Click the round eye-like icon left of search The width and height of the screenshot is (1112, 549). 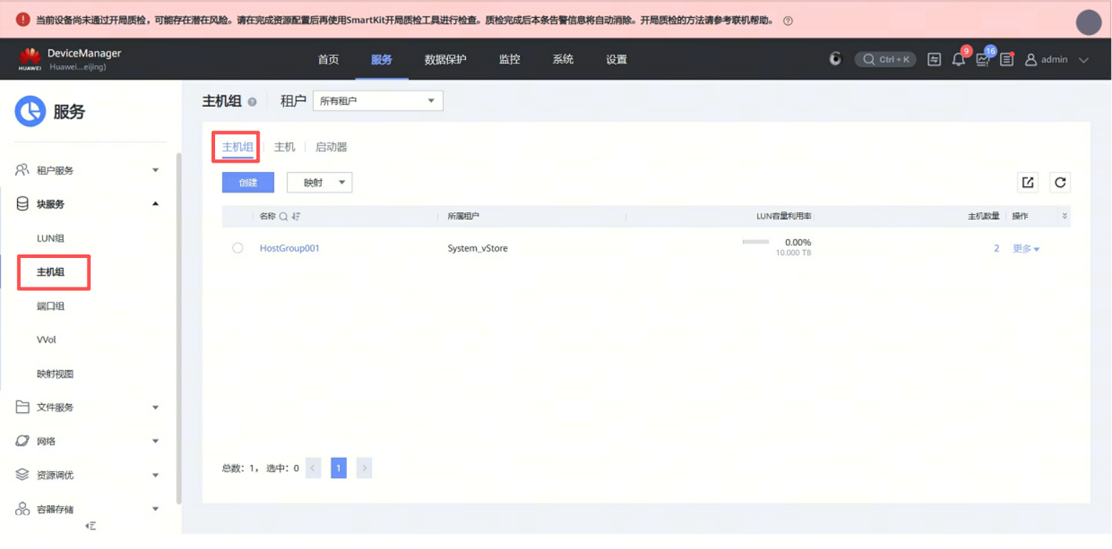(835, 59)
